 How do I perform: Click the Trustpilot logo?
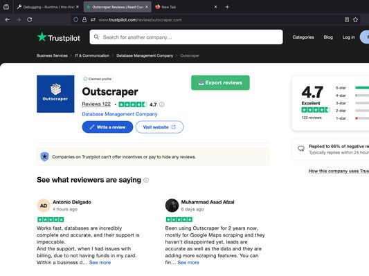click(x=59, y=37)
